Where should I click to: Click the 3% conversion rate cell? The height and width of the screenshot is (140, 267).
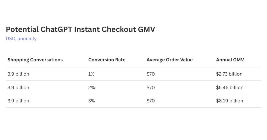tap(92, 101)
